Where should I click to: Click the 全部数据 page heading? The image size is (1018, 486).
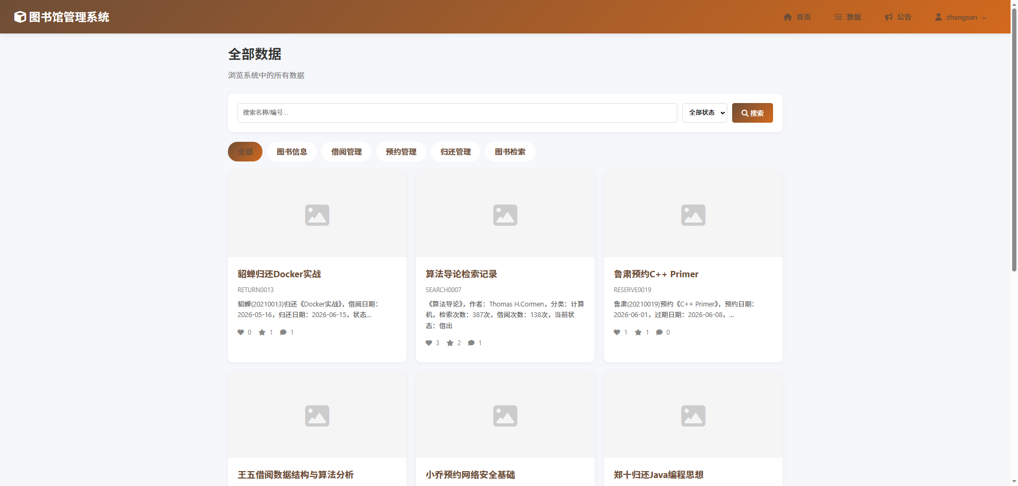(254, 54)
